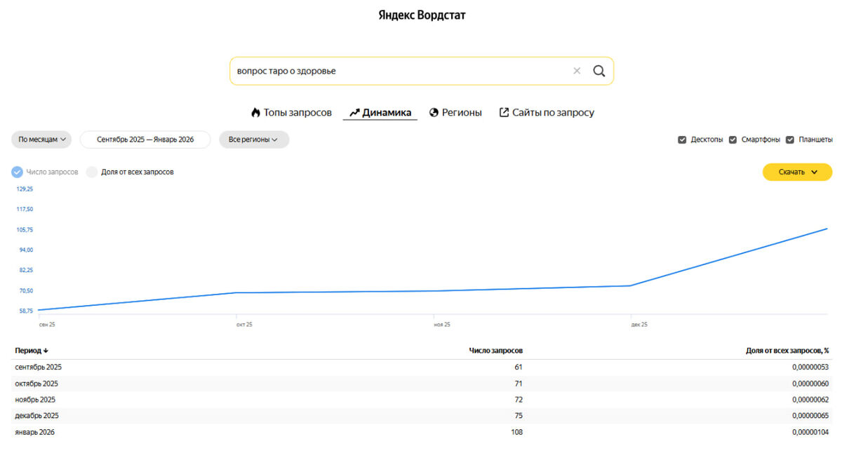Click the 129,25 y-axis label
Viewport: 842px width, 453px height.
tap(25, 189)
